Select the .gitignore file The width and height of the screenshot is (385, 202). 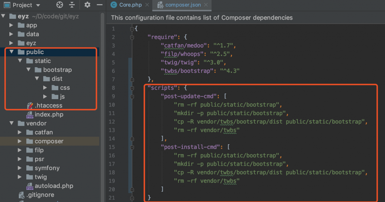click(40, 194)
